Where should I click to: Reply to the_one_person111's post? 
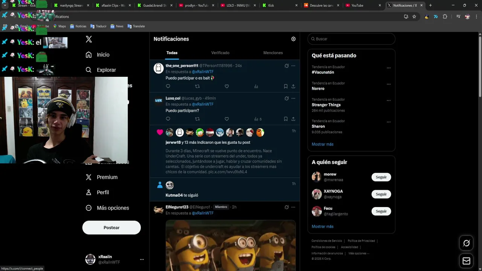click(168, 86)
